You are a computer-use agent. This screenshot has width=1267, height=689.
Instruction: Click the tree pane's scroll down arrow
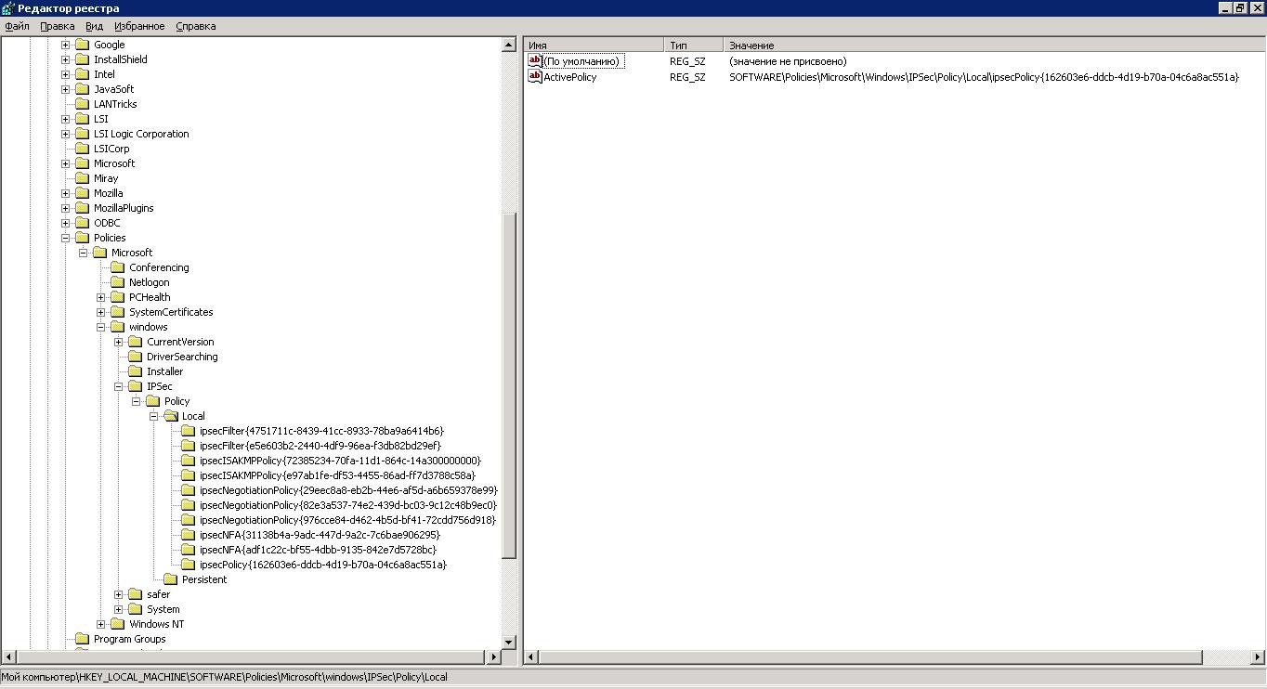click(x=509, y=642)
